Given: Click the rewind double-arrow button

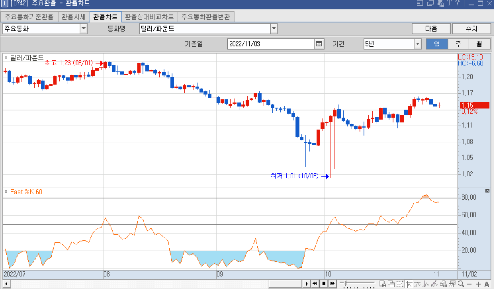Looking at the screenshot, I should [315, 284].
